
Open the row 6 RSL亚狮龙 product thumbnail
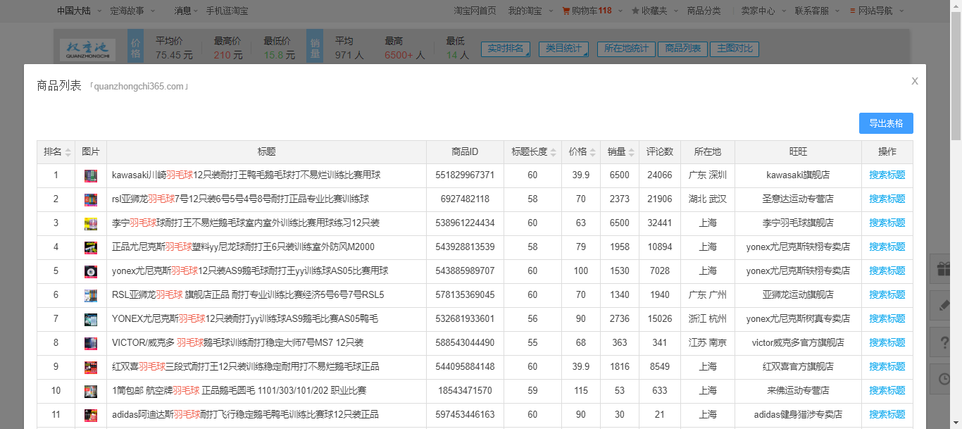click(90, 295)
